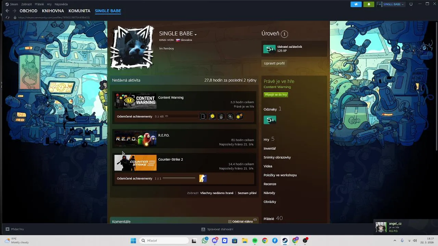The image size is (438, 246).
Task: Open Spotify from the taskbar
Action: [x=255, y=241]
